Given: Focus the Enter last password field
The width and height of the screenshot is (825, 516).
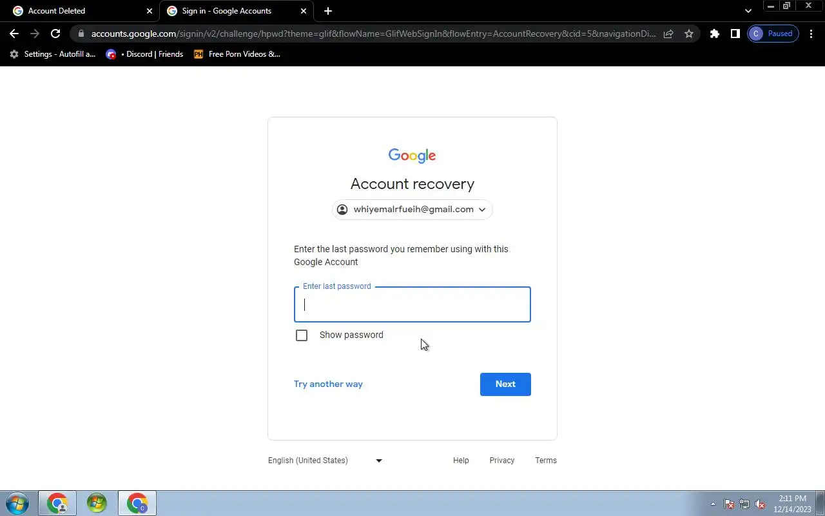Looking at the screenshot, I should click(412, 304).
